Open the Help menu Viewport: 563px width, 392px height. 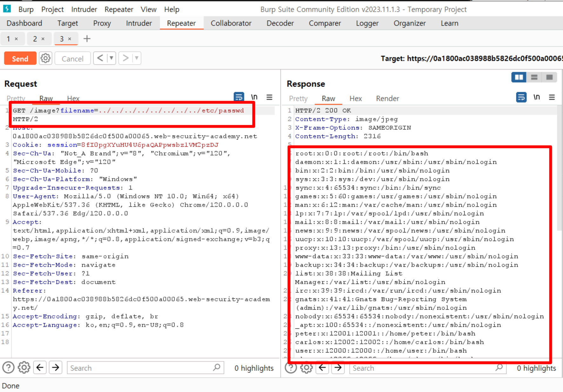pos(172,10)
